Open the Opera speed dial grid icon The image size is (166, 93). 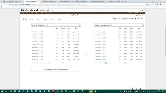click(x=10, y=4)
